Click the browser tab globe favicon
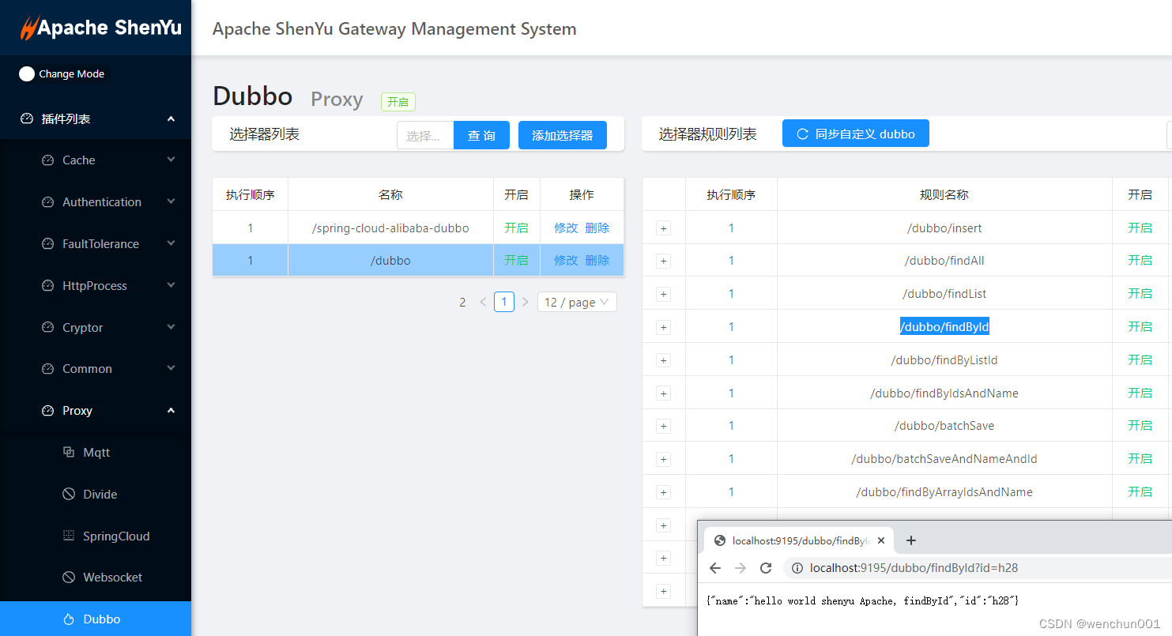This screenshot has height=636, width=1172. (719, 540)
